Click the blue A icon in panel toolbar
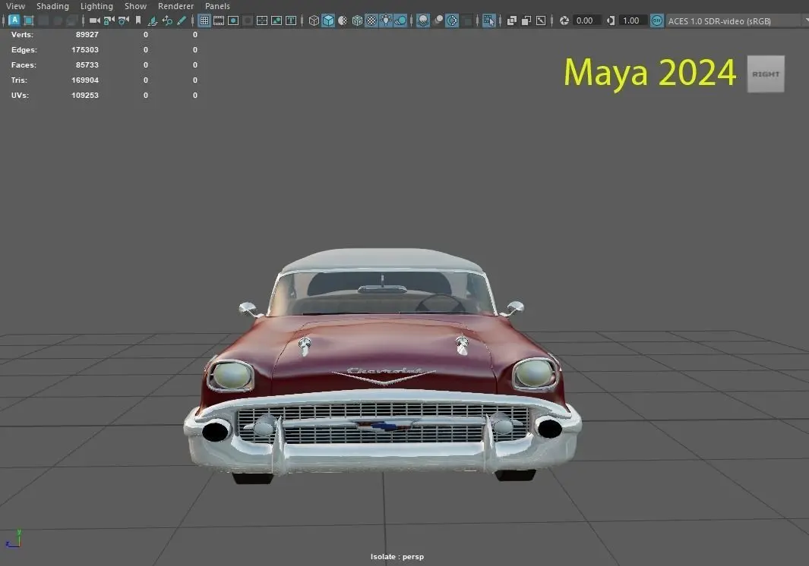809x566 pixels. [x=14, y=20]
